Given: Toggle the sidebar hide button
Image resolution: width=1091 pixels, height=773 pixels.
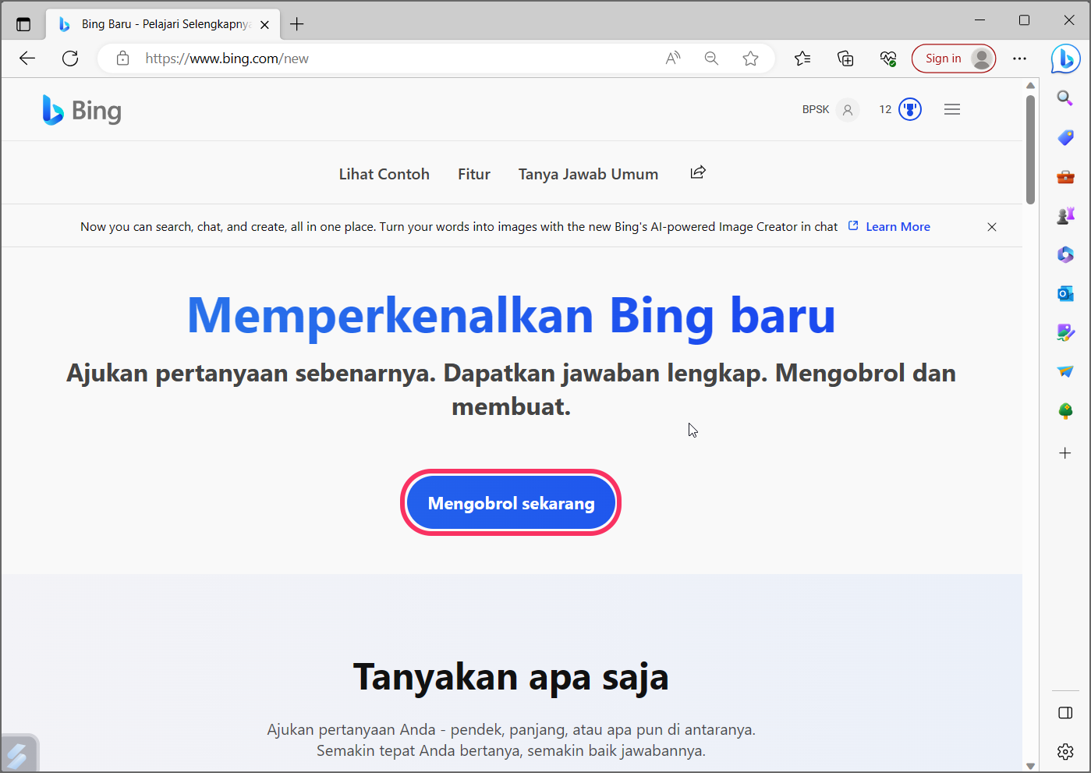Looking at the screenshot, I should pos(1065,713).
